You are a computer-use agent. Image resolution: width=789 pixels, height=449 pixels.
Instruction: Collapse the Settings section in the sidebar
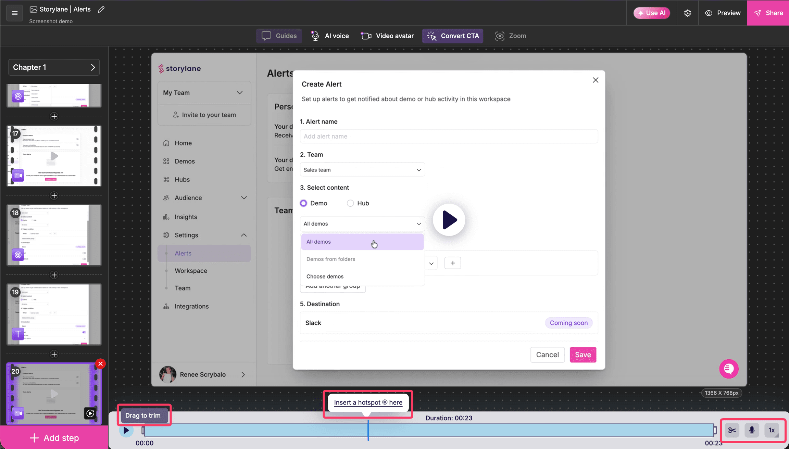[243, 235]
